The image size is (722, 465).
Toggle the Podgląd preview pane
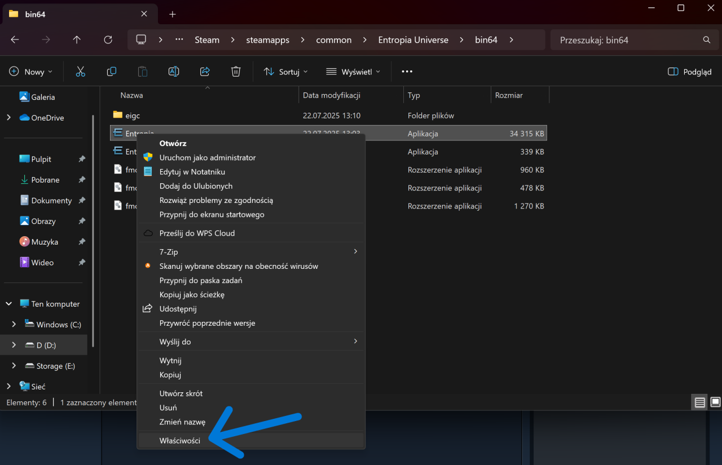[689, 72]
